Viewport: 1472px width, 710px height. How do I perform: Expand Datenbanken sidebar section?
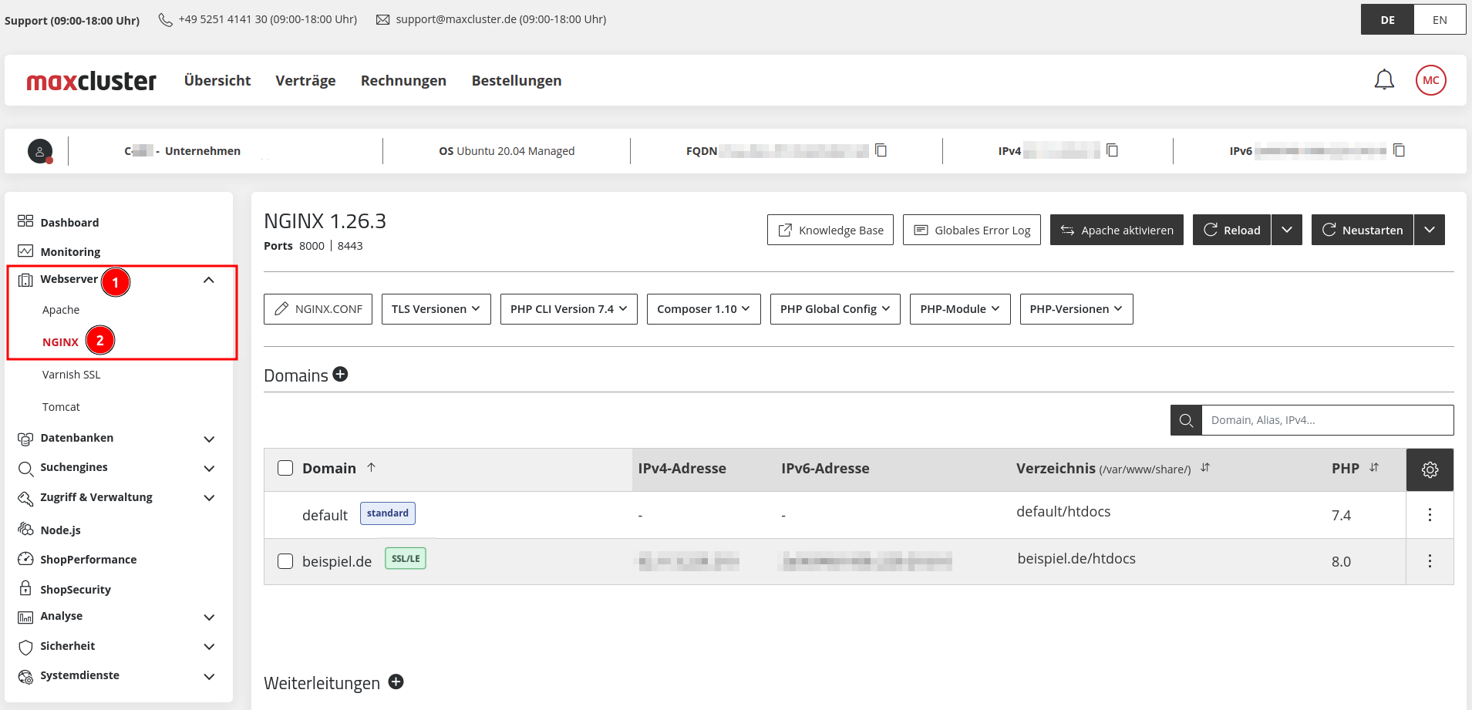coord(208,439)
